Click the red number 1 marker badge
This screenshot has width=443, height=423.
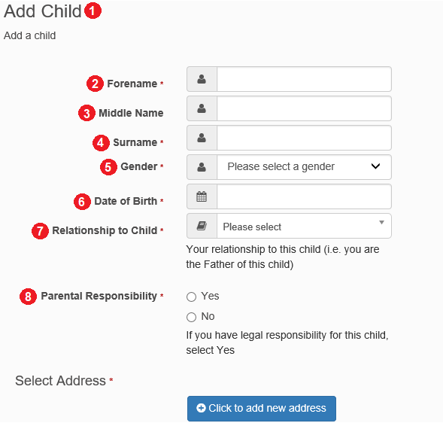click(93, 11)
